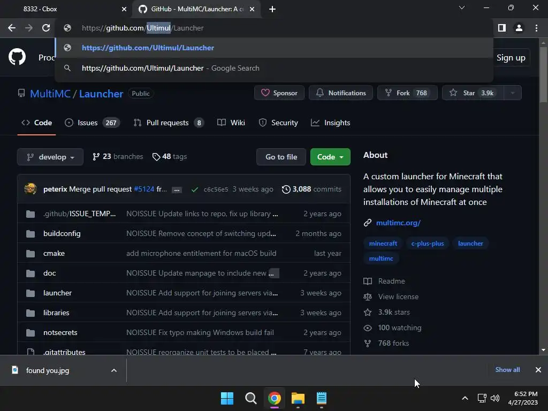Open the buildconfig folder
The width and height of the screenshot is (548, 411).
[x=62, y=233]
